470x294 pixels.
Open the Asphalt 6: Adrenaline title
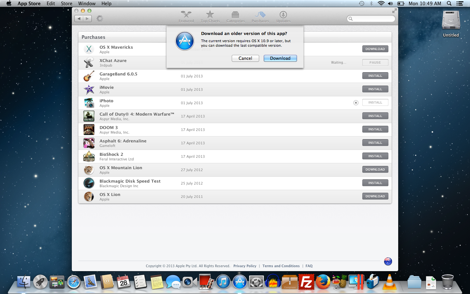point(123,141)
